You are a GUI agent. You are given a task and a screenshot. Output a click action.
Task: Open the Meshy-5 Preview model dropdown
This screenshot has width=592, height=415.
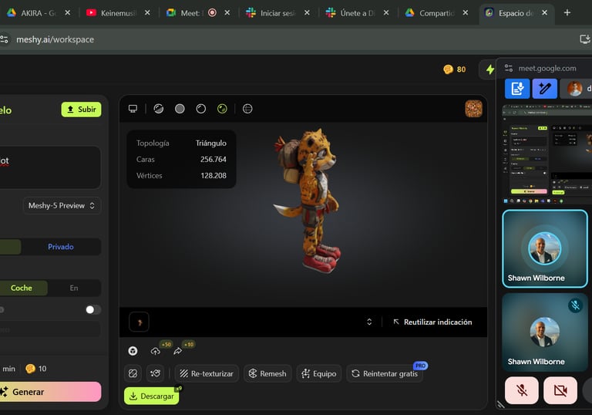click(x=62, y=206)
